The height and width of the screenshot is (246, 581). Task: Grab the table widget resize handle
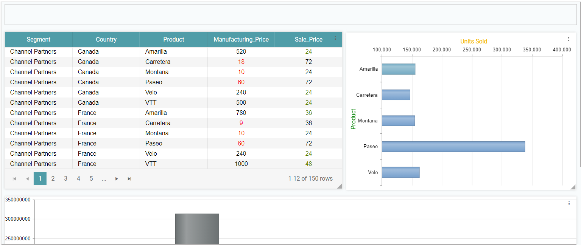click(340, 186)
